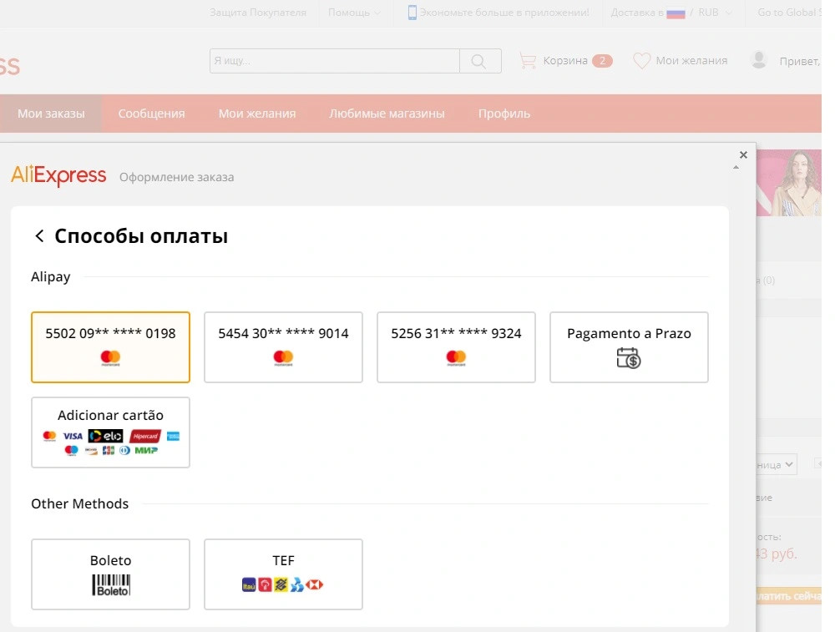Click the mobile phone app icon
Image resolution: width=835 pixels, height=632 pixels.
[412, 13]
